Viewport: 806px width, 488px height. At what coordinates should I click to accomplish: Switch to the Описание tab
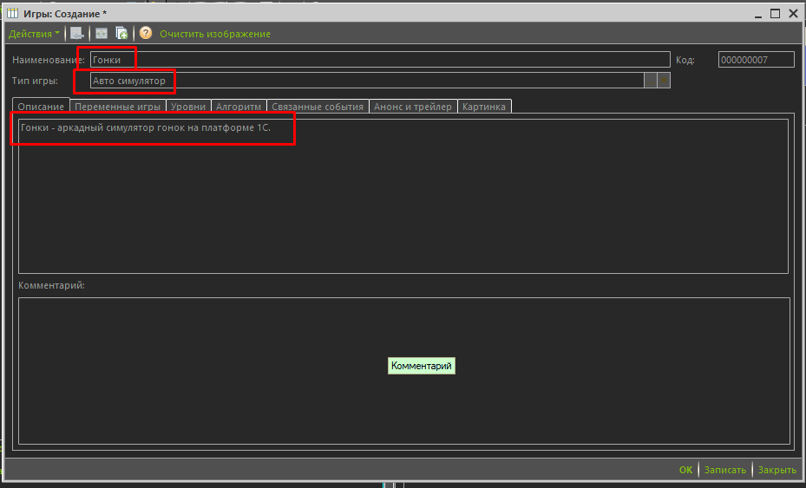[41, 107]
